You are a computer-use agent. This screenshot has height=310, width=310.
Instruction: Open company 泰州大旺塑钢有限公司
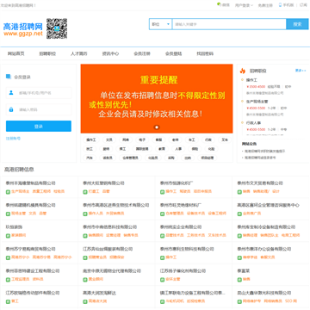(103, 183)
